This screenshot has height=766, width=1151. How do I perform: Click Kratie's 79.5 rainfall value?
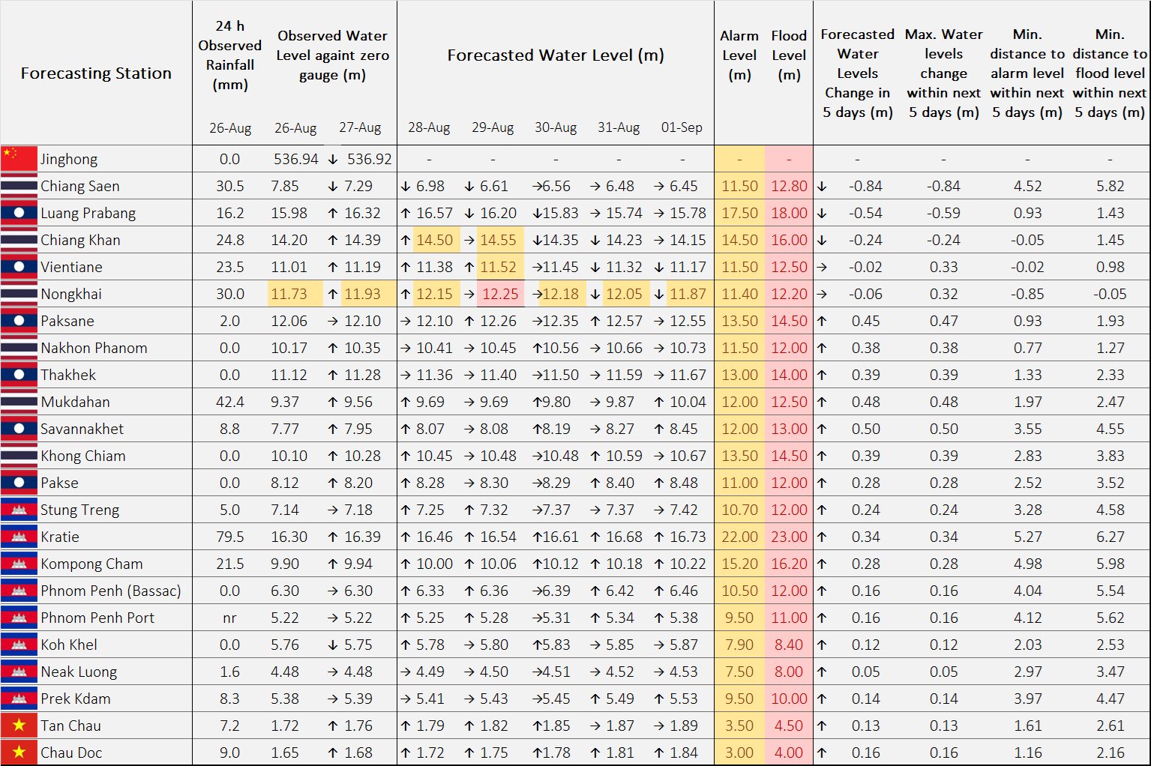[230, 537]
